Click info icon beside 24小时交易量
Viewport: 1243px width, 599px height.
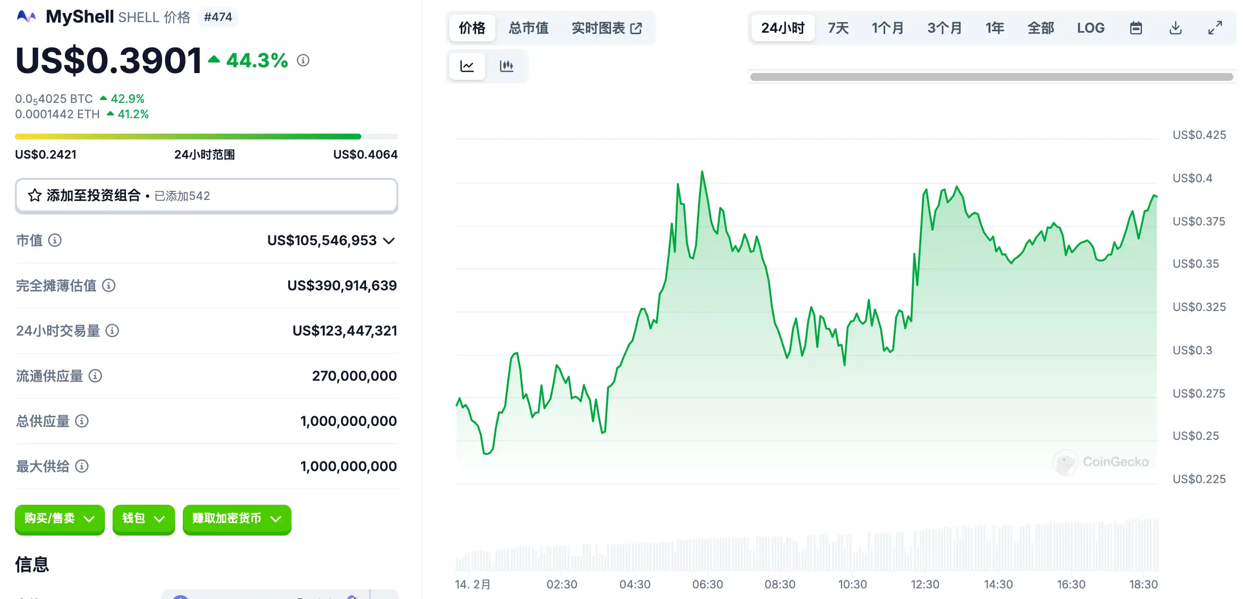click(x=112, y=331)
